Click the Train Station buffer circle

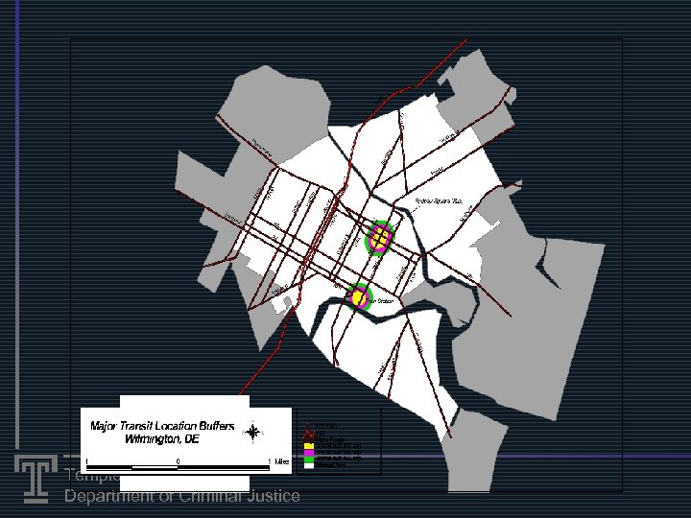(x=360, y=297)
